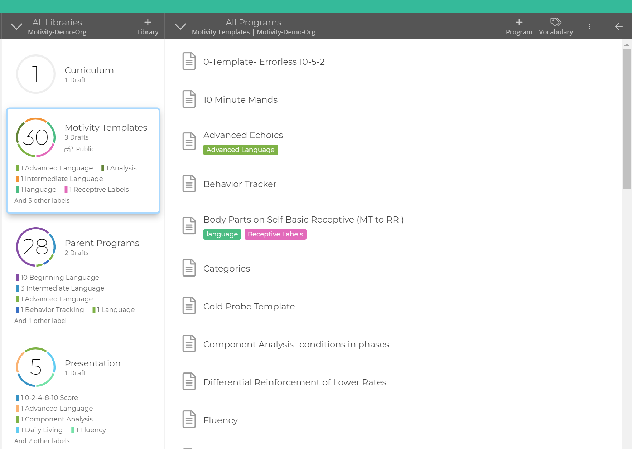Click the document icon beside Categories
Viewport: 632px width, 449px height.
coord(189,268)
